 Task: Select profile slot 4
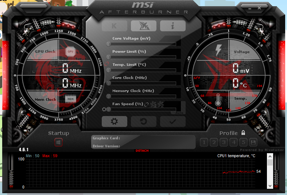(x=233, y=142)
